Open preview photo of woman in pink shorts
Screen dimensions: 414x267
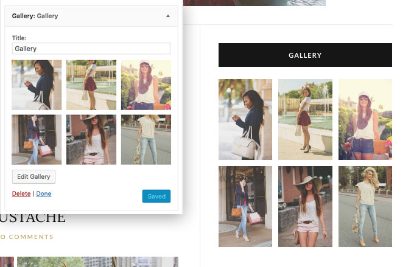(305, 206)
